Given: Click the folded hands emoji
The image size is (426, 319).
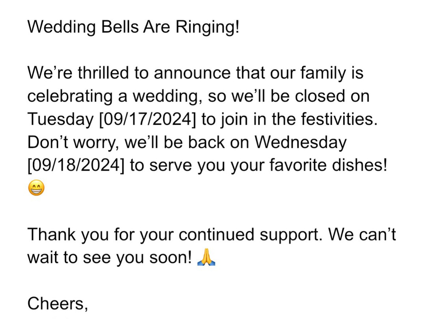Looking at the screenshot, I should [206, 257].
